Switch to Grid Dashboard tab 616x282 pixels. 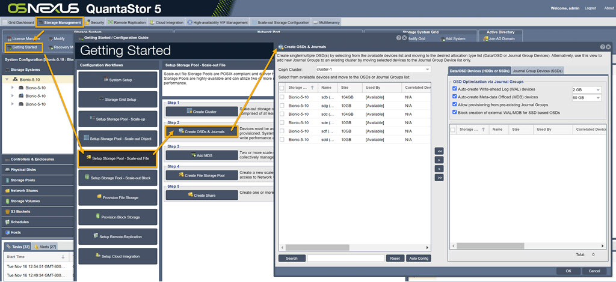[x=17, y=22]
